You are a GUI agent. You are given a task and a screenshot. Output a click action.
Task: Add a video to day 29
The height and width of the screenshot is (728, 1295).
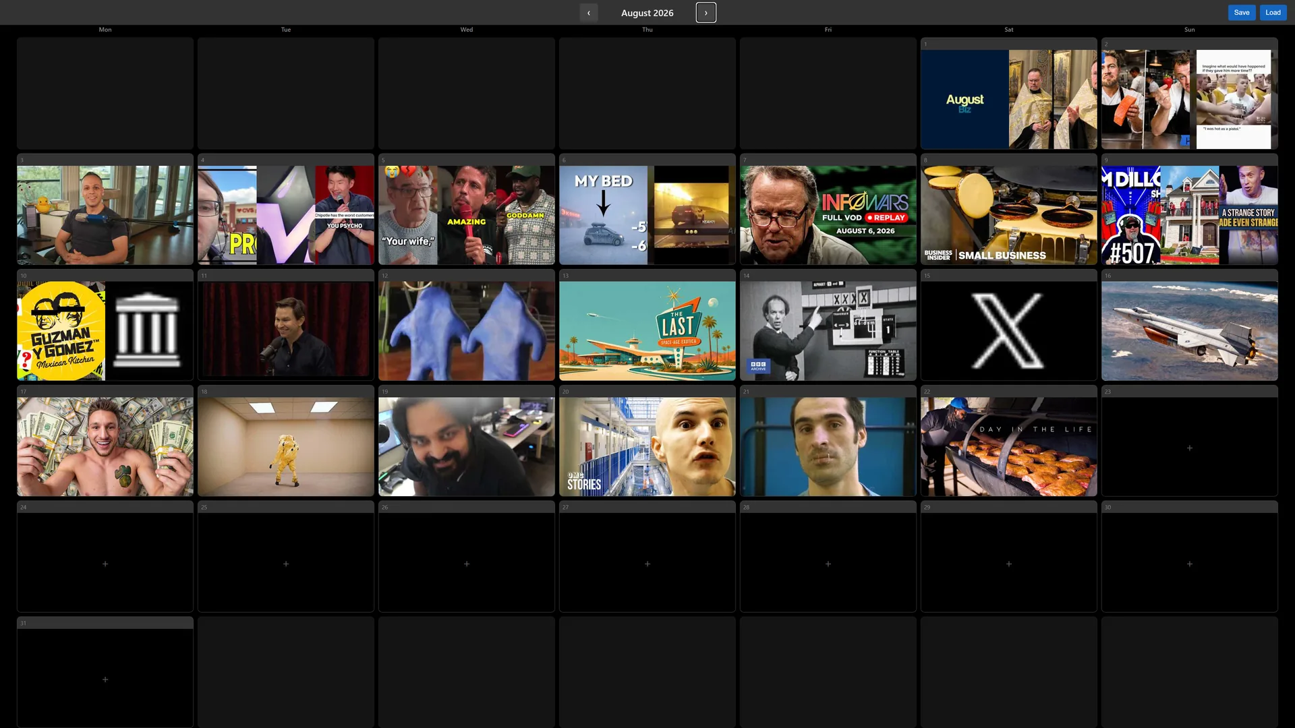(x=1009, y=564)
